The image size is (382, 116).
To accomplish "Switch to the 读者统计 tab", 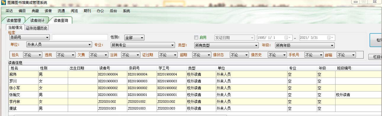I will pyautogui.click(x=37, y=20).
